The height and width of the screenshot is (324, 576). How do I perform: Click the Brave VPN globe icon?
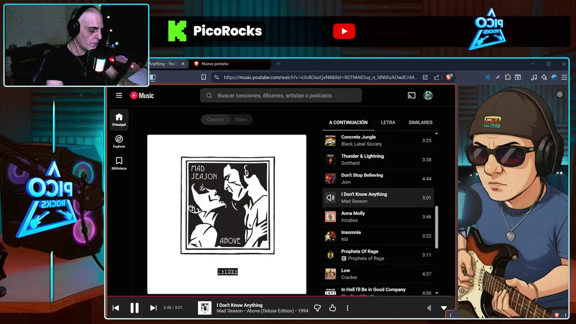(554, 77)
